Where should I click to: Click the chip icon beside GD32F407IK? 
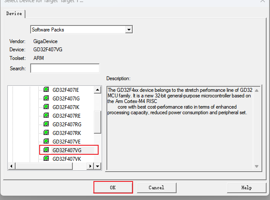point(46,106)
